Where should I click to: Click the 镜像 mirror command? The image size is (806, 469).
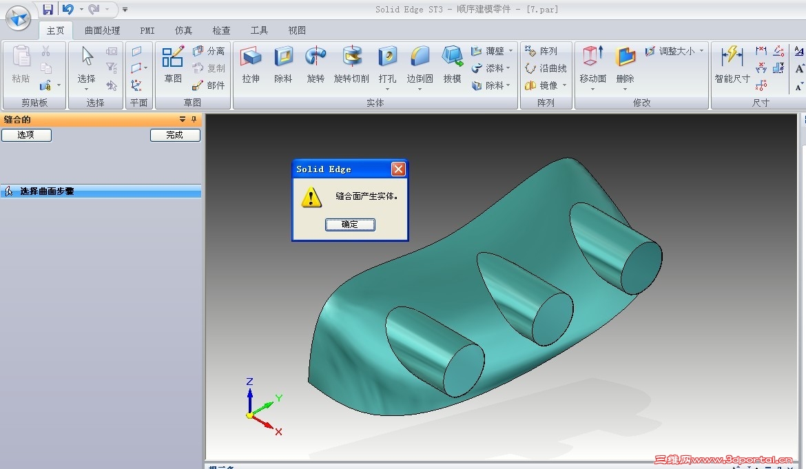click(541, 85)
